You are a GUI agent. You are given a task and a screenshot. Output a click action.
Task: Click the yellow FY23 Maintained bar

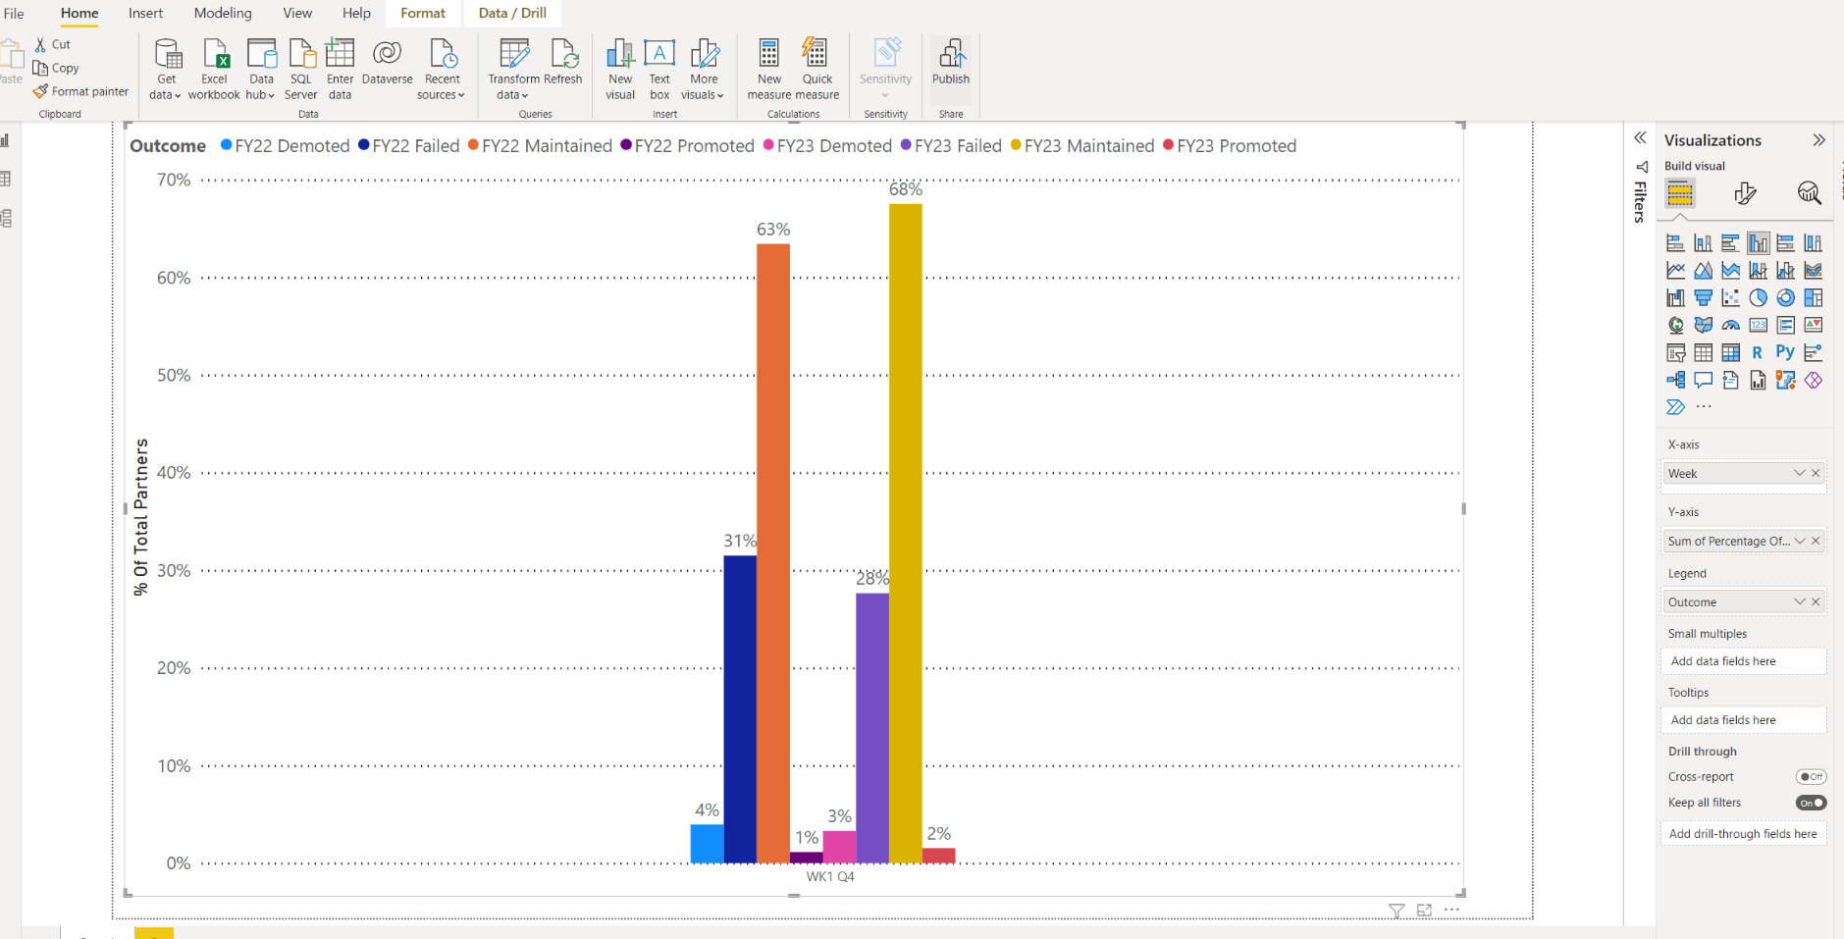tap(905, 533)
